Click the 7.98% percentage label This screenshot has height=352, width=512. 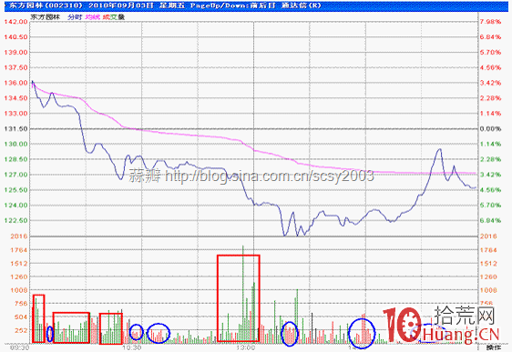click(490, 22)
